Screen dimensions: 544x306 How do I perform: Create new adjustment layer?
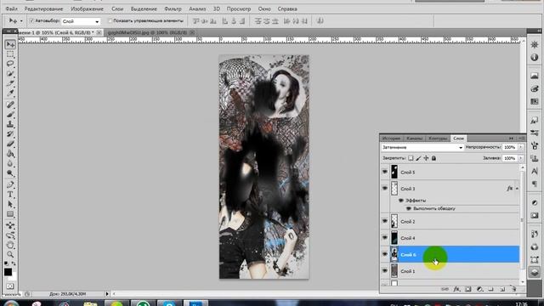(479, 289)
